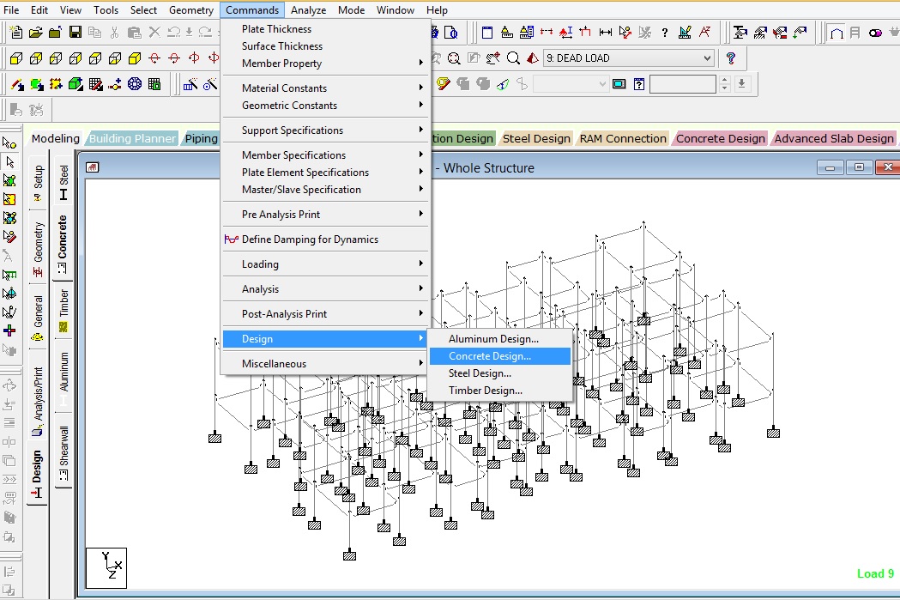Click the magnifying glass zoom icon
Screen dimensions: 900x600
513,58
